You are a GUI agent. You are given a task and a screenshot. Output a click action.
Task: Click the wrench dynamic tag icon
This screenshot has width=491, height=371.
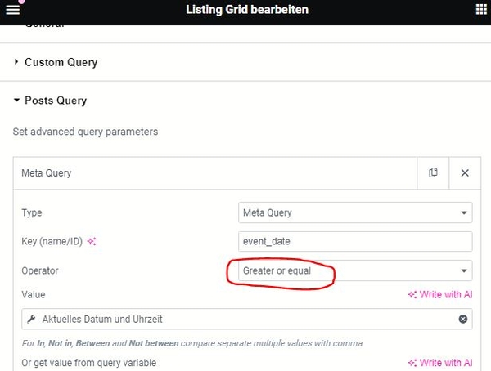tap(31, 319)
